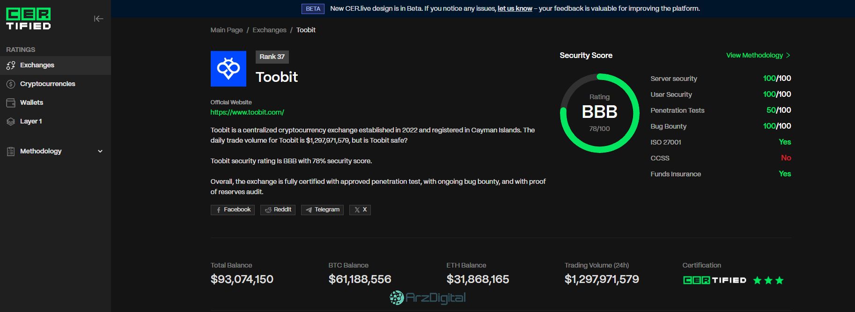This screenshot has width=855, height=312.
Task: Share via the Facebook button
Action: click(x=233, y=210)
